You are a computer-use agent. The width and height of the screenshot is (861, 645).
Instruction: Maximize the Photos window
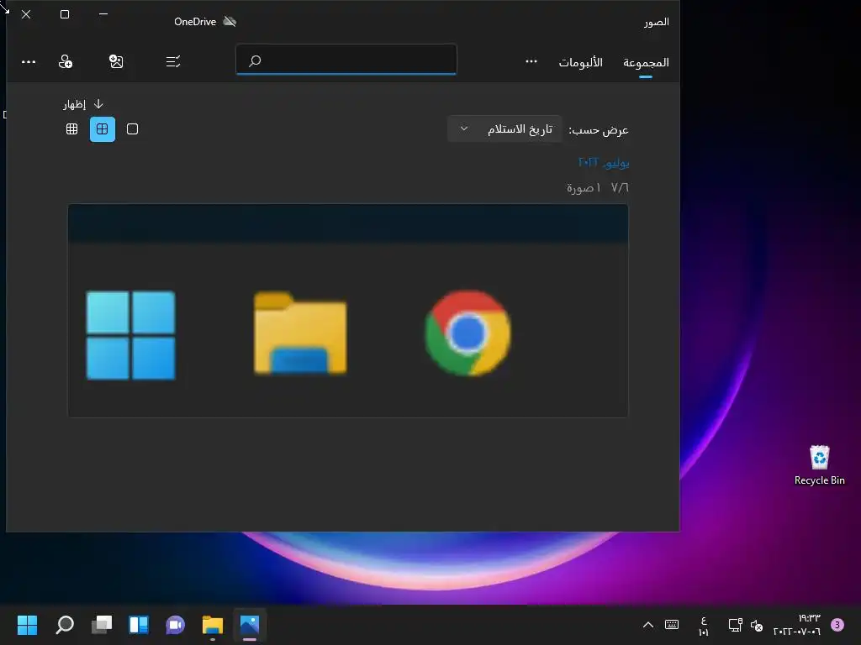tap(65, 14)
